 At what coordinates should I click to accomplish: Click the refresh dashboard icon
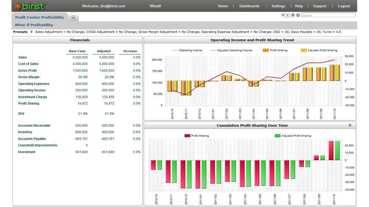[293, 15]
